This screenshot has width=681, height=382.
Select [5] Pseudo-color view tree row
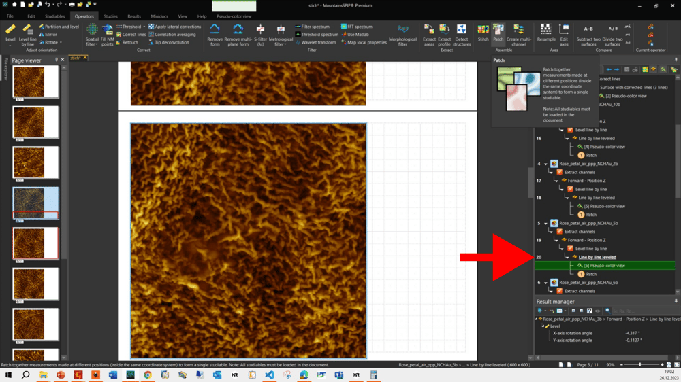coord(605,206)
